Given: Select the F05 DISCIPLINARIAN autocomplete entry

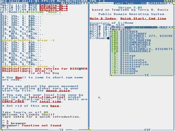Looking at the screenshot, I should tap(131, 40).
